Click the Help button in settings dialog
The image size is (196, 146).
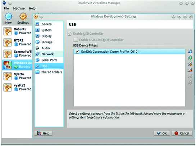coord(44,133)
